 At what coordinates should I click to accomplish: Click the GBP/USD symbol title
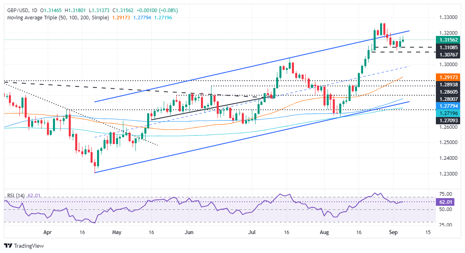click(15, 10)
